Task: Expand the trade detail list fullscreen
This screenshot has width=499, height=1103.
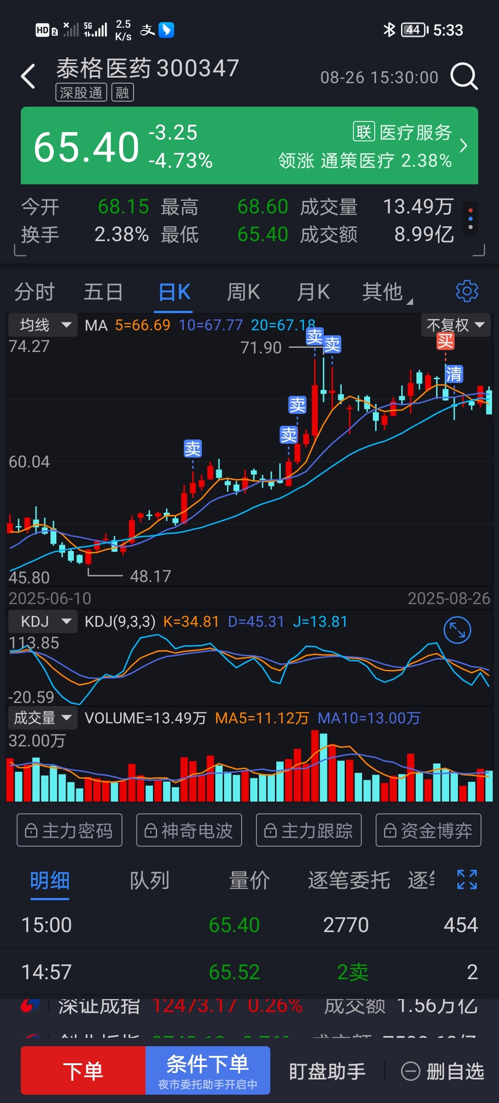Action: pyautogui.click(x=467, y=879)
